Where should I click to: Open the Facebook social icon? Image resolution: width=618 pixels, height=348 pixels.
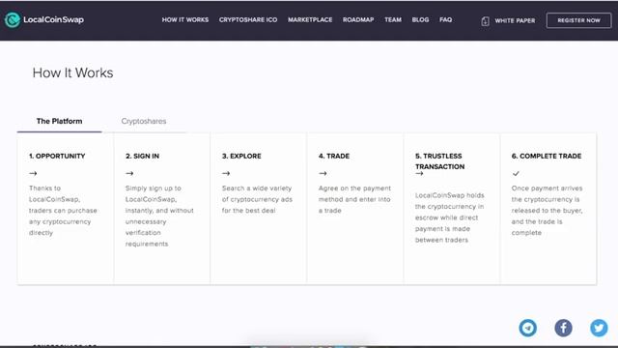563,328
